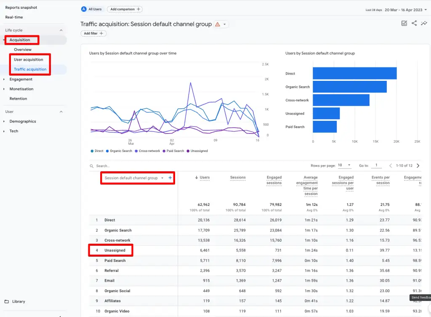Go to next page of table results
This screenshot has width=431, height=317.
tap(418, 166)
